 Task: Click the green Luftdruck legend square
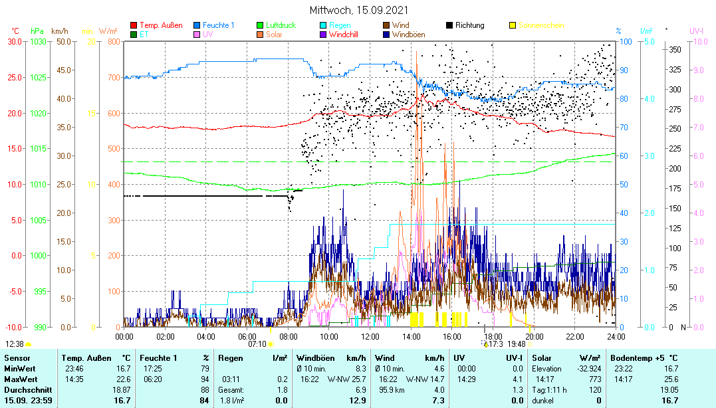[260, 26]
